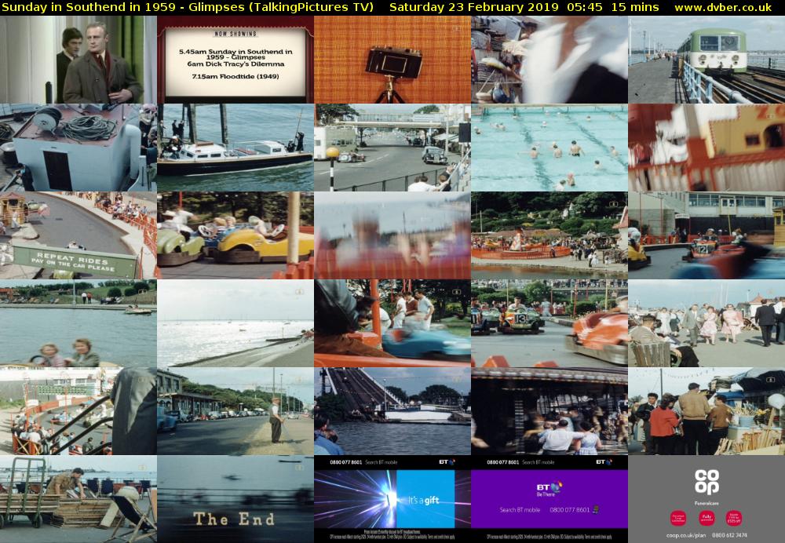Open BT 'It's a gift' advert thumbnail
This screenshot has width=785, height=543.
[392, 499]
